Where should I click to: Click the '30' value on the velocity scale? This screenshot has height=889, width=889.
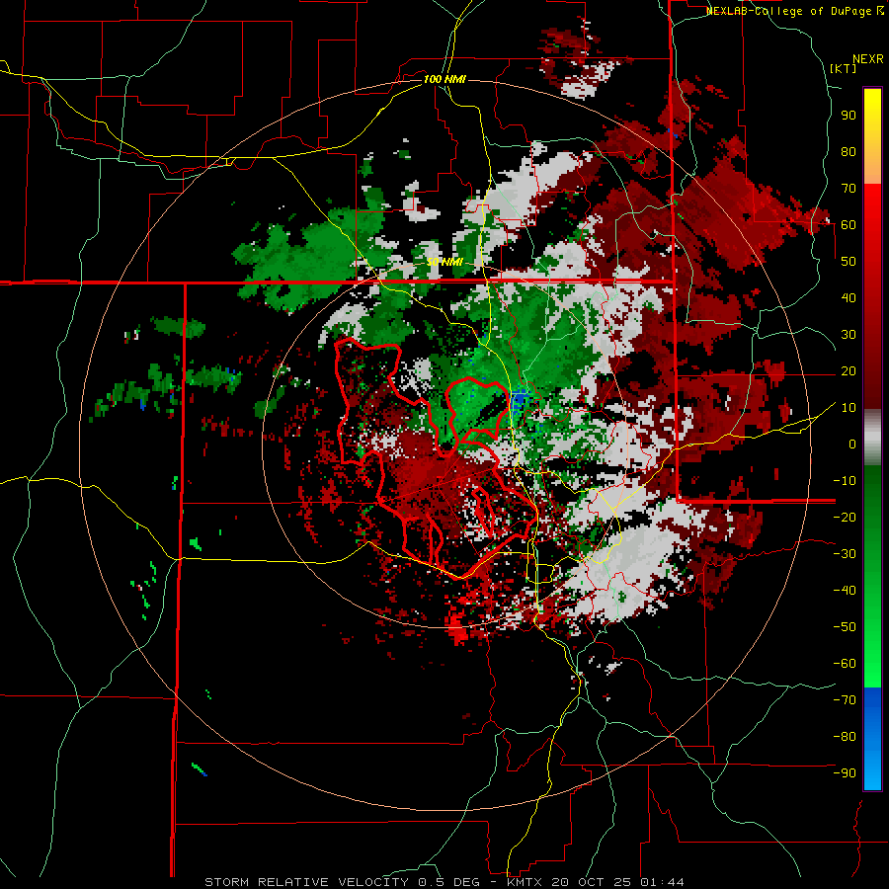[849, 335]
